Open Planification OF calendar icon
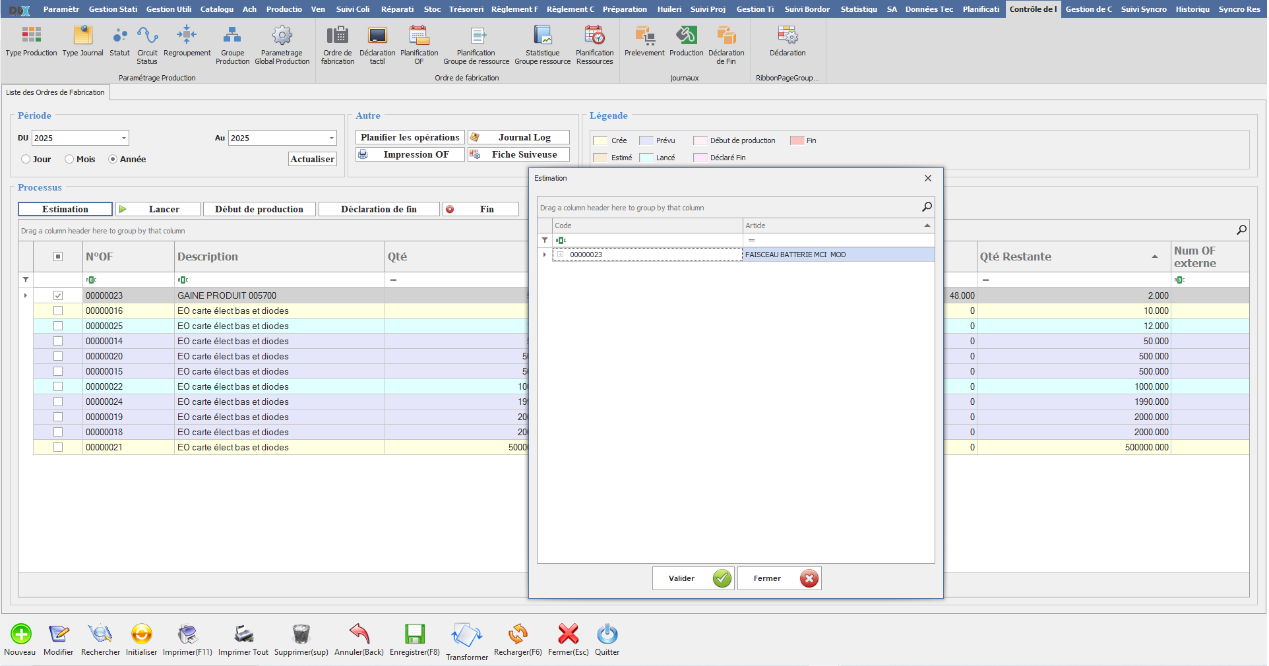This screenshot has width=1269, height=666. click(x=419, y=36)
